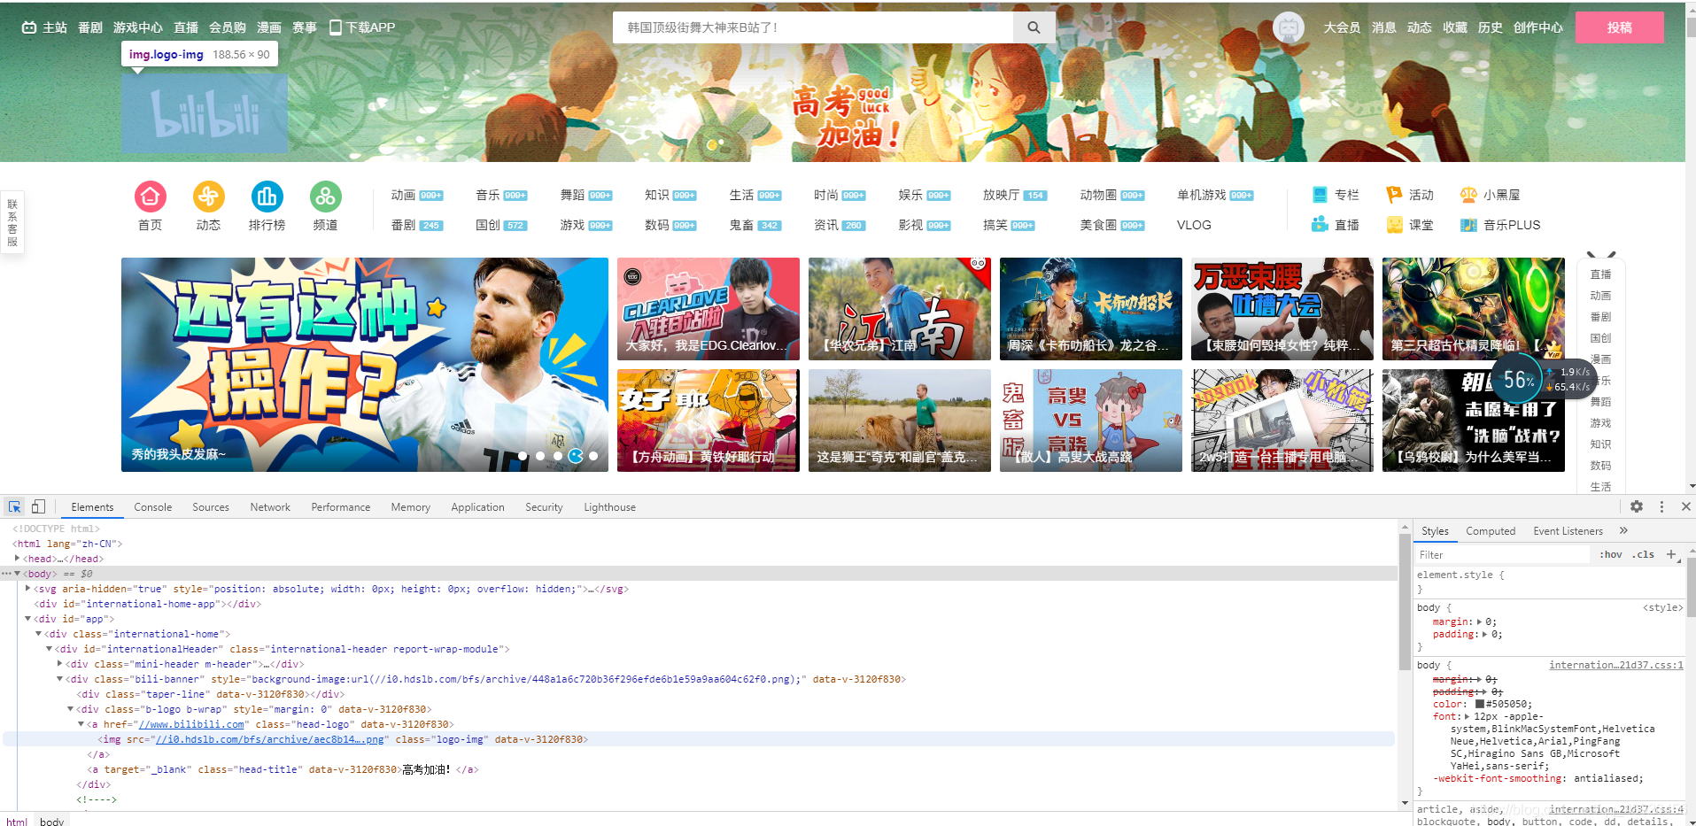This screenshot has width=1696, height=826.
Task: Click the 活动 flag icon
Action: tap(1394, 195)
